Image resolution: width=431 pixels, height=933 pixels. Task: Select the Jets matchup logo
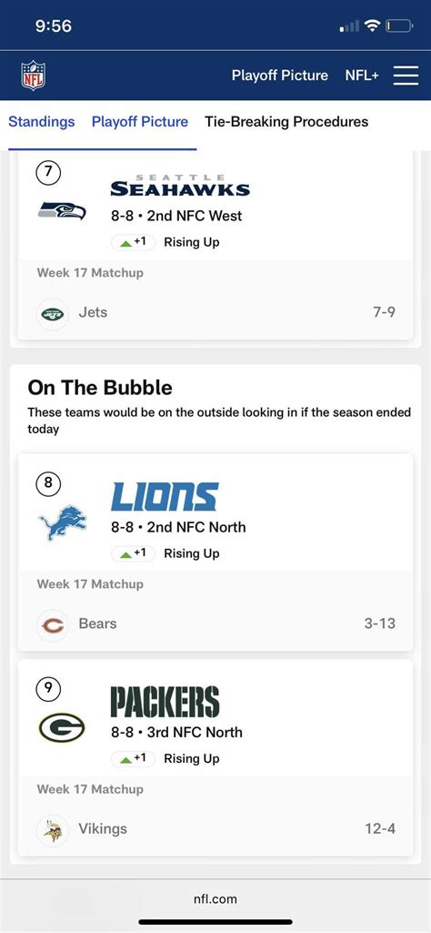(53, 313)
